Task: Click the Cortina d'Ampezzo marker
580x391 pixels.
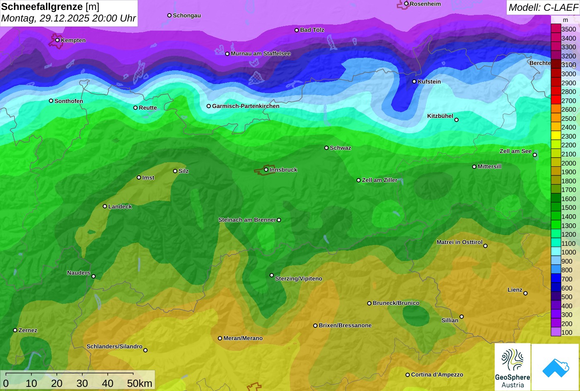Action: [408, 375]
